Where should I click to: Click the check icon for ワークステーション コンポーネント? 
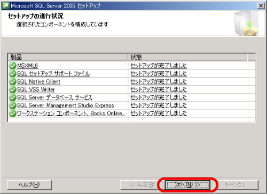click(12, 114)
